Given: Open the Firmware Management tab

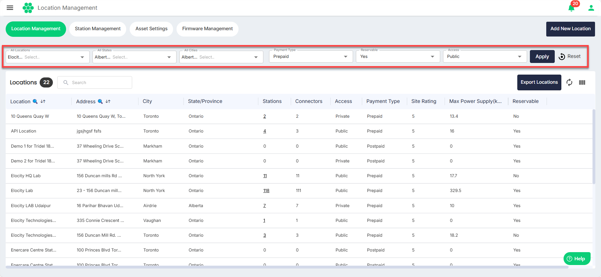Looking at the screenshot, I should coord(207,29).
